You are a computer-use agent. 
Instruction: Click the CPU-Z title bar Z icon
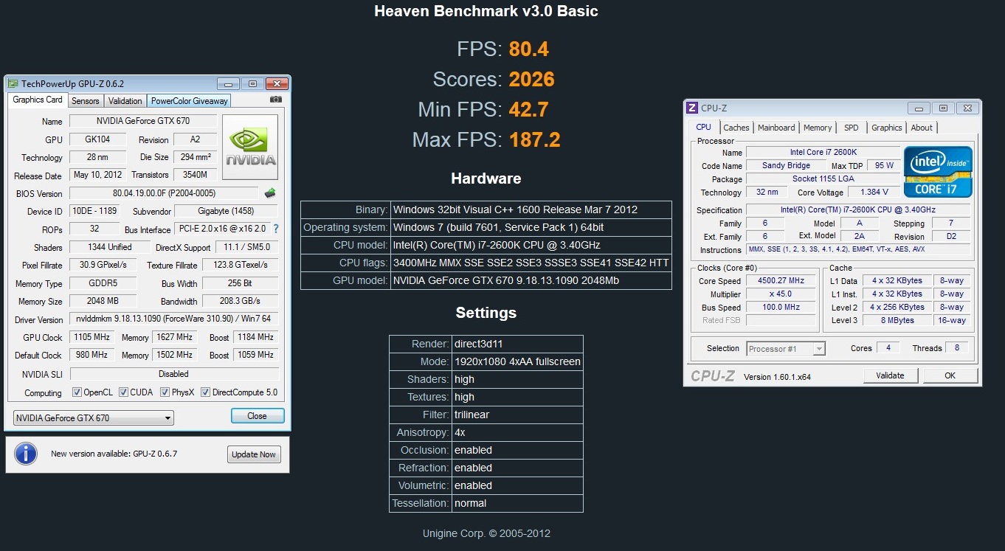coord(692,108)
